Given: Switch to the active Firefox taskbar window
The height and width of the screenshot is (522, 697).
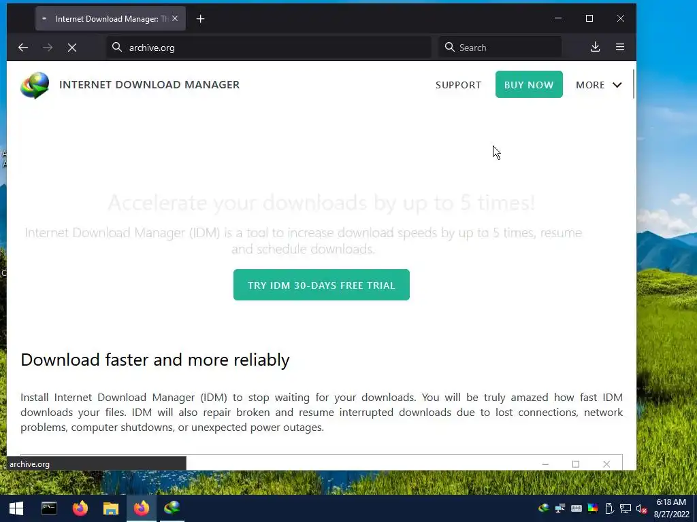Looking at the screenshot, I should click(x=142, y=508).
